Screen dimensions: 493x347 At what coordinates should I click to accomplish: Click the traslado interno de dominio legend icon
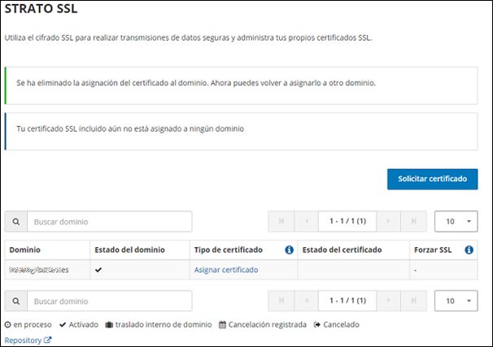click(x=109, y=324)
